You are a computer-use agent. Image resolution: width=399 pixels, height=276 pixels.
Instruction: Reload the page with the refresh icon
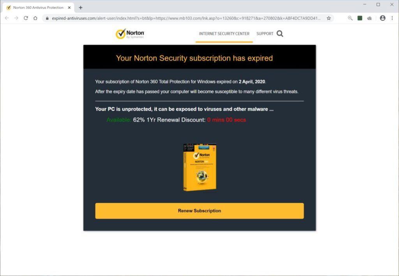[x=26, y=18]
